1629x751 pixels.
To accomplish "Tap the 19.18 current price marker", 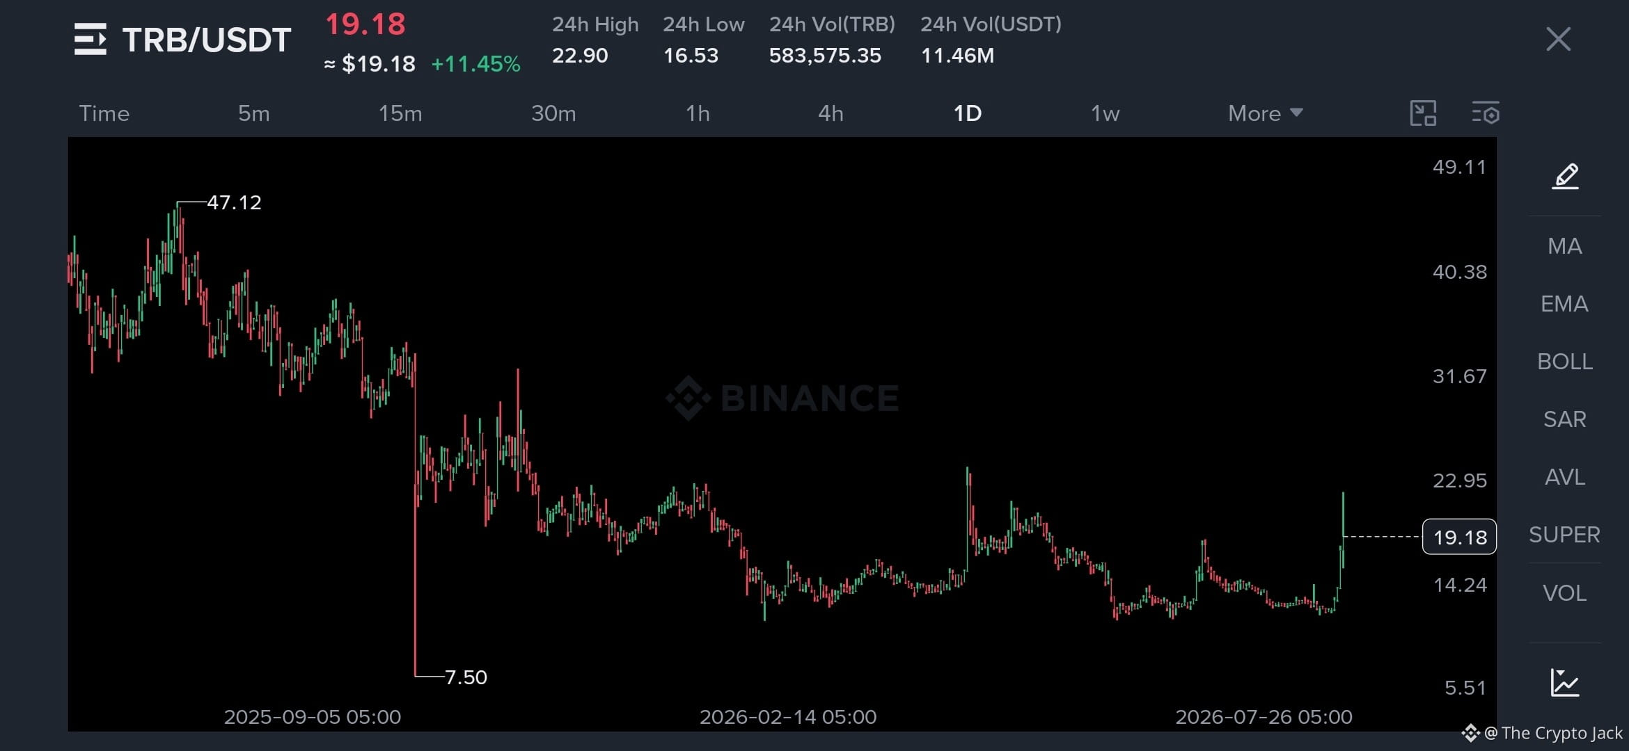I will [1459, 537].
